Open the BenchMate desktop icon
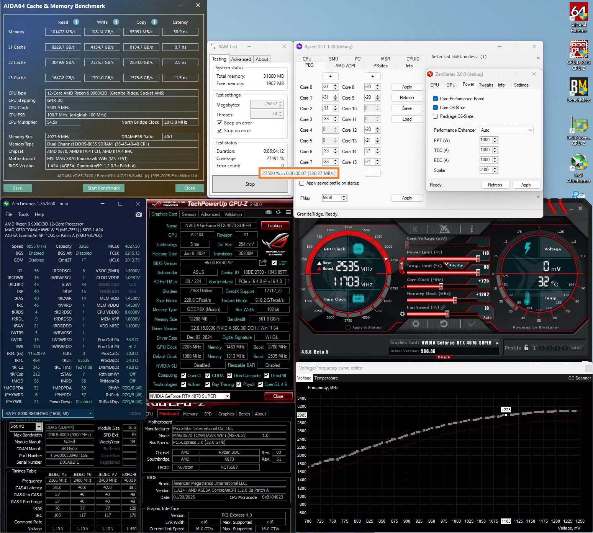Viewport: 593px width, 533px height. click(578, 90)
